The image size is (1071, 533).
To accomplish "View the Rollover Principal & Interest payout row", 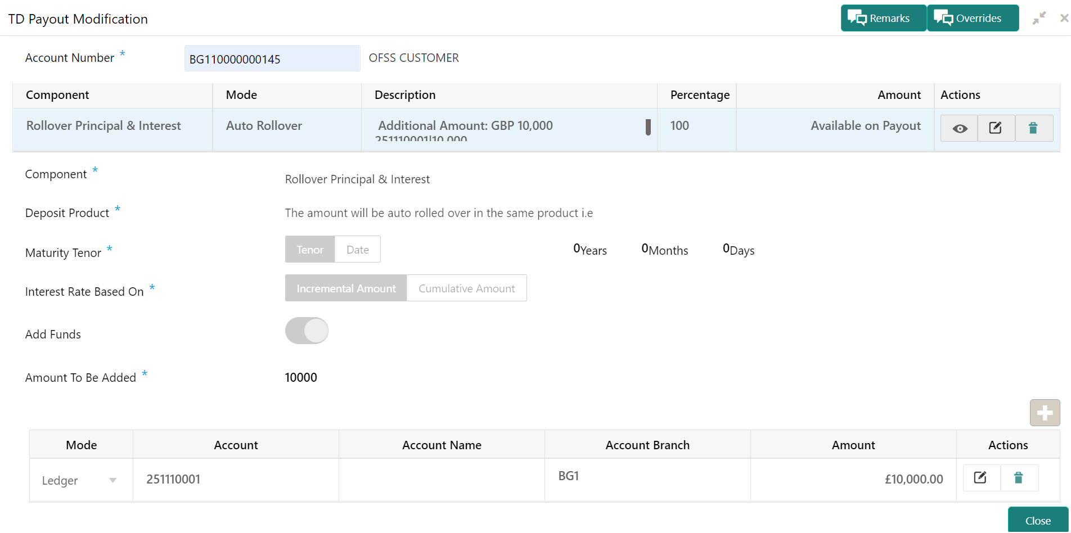I will click(960, 128).
